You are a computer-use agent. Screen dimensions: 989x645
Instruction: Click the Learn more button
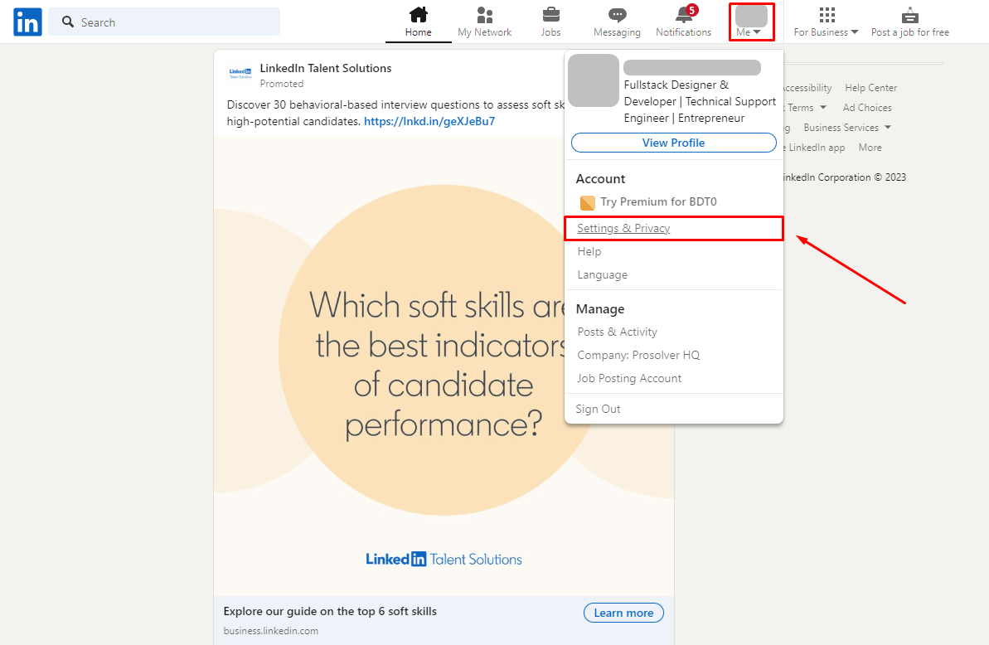click(623, 612)
